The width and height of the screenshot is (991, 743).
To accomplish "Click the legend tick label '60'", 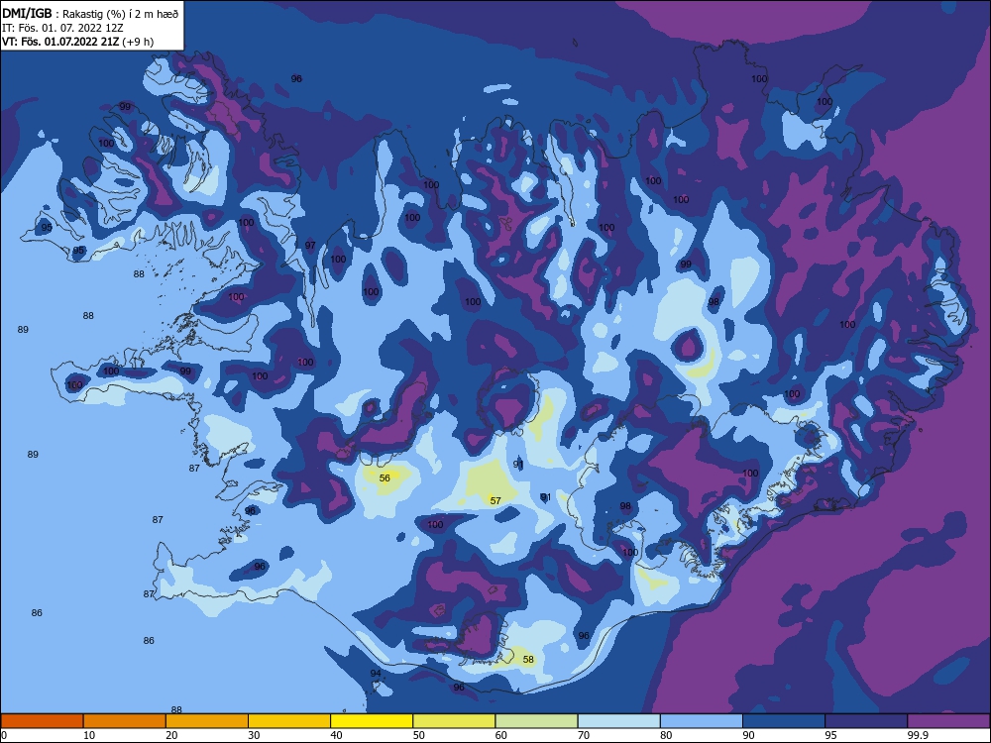I will point(501,735).
